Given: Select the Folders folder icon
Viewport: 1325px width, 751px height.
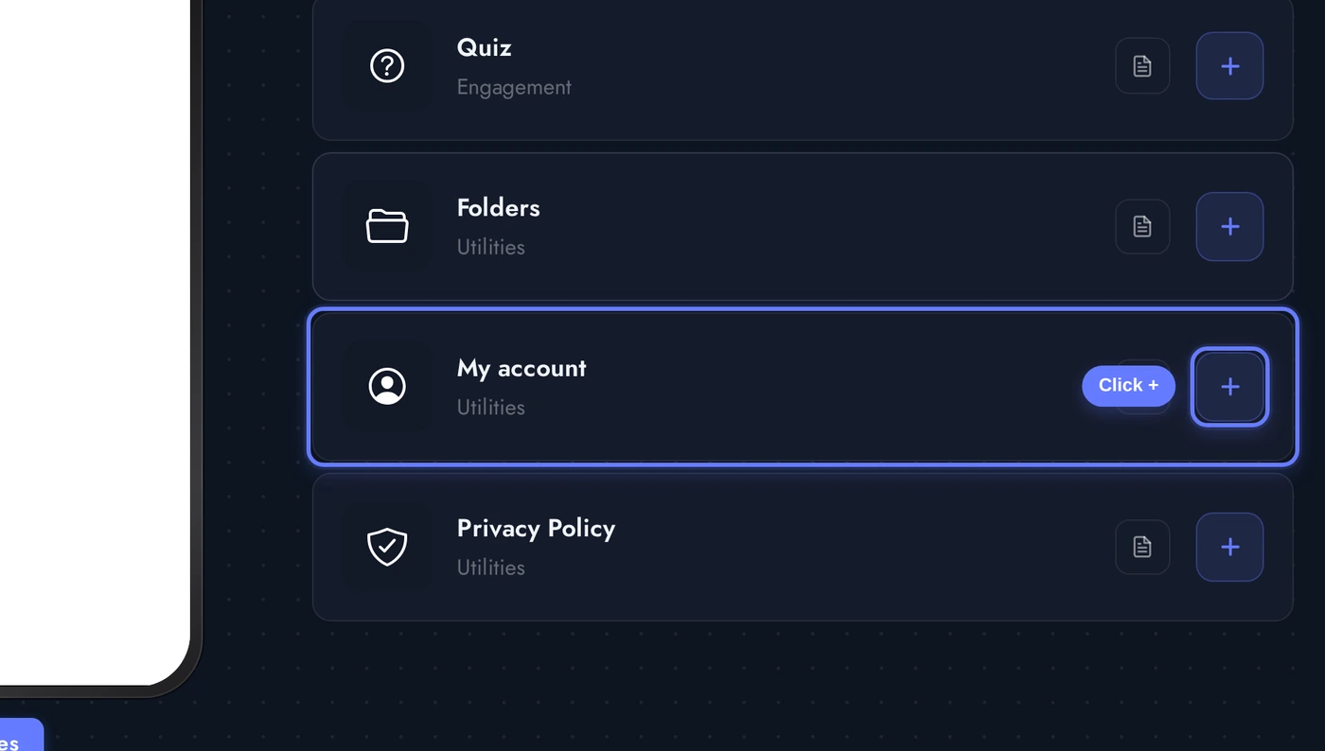Looking at the screenshot, I should 387,225.
